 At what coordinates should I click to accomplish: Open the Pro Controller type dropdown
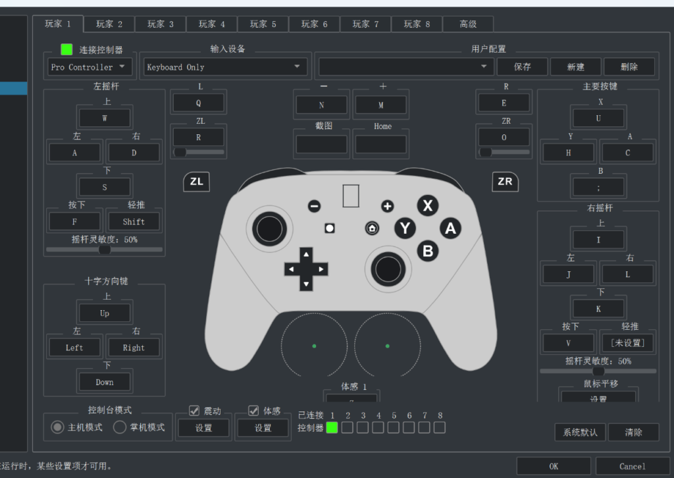click(90, 67)
